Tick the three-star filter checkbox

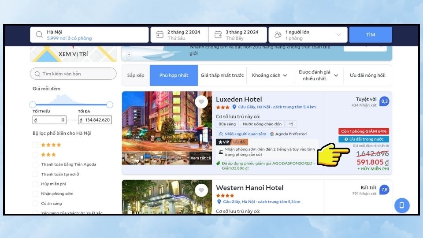pos(35,155)
